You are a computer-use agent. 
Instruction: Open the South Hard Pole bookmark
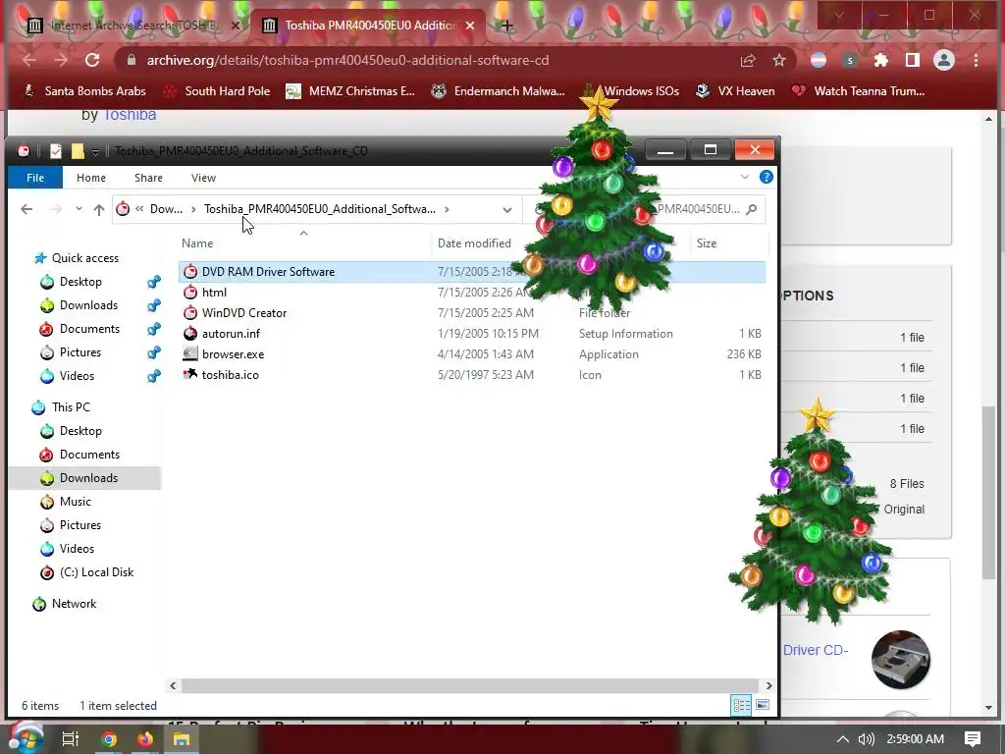pos(217,91)
